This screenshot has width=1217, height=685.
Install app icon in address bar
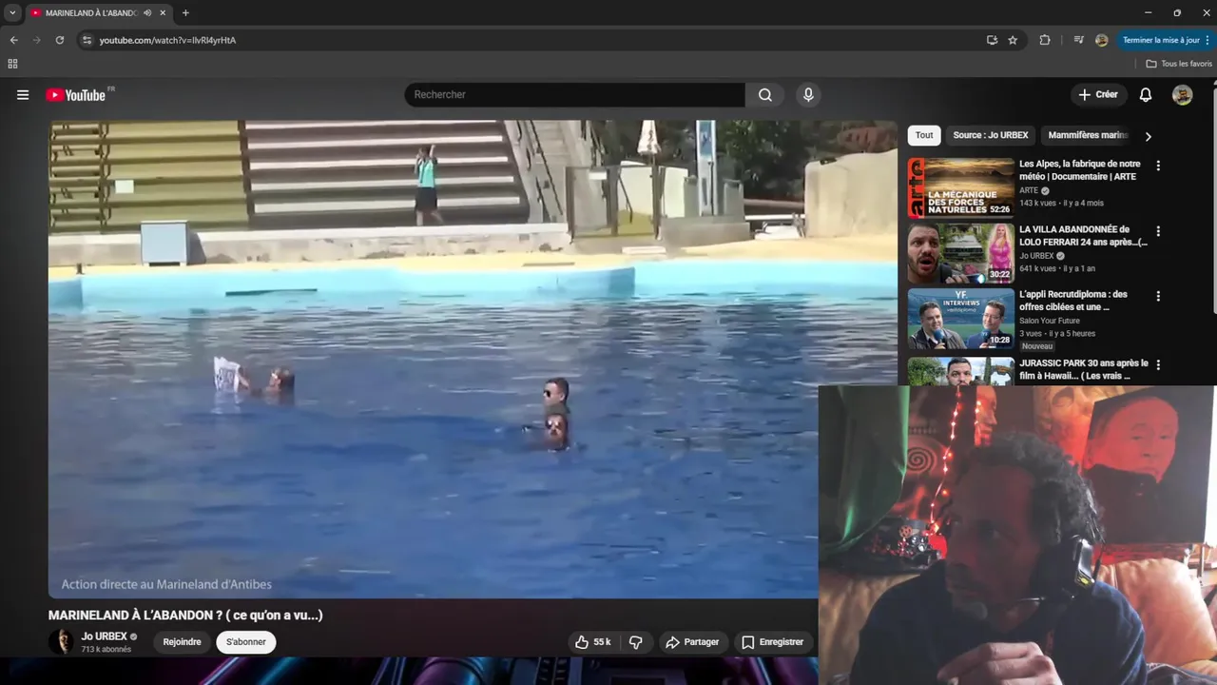992,40
